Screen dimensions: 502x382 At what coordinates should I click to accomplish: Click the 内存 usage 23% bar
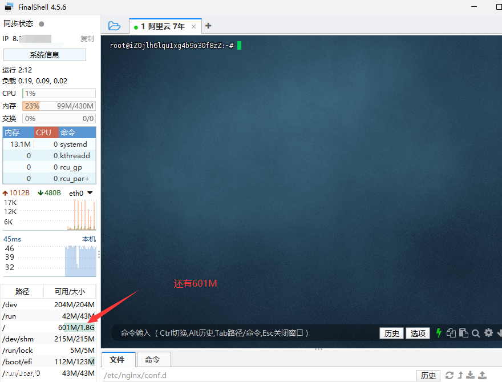point(59,106)
